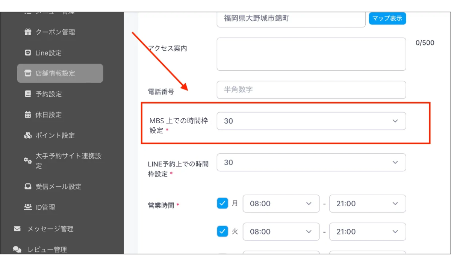Click the book icon beside 予約設定
Screen dimensions: 451x263
[28, 94]
